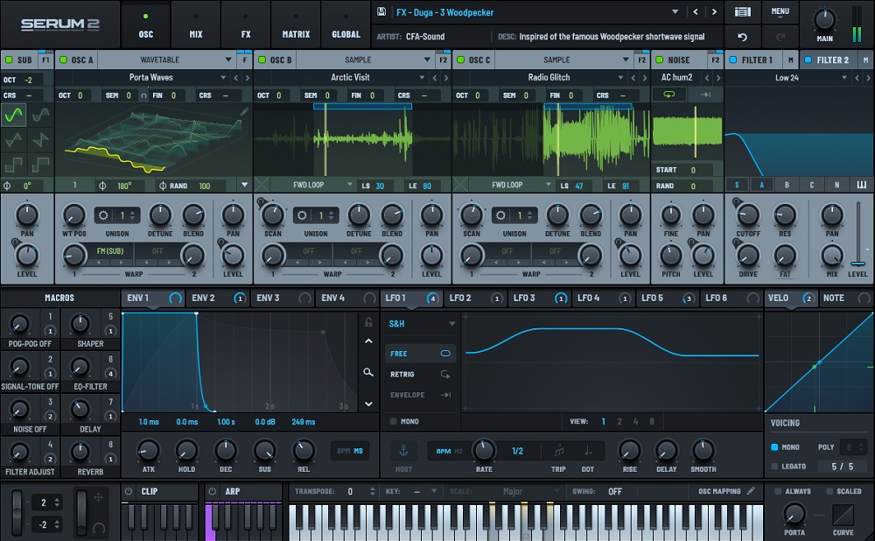
Task: Click the filter keyboard tracking bars icon
Action: 862,185
